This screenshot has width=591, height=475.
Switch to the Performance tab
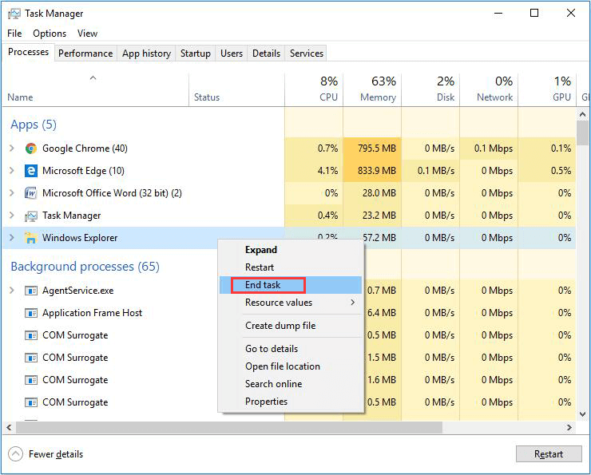click(85, 53)
